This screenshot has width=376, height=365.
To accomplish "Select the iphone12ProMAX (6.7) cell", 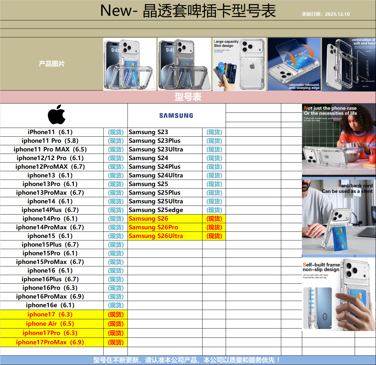I will click(52, 167).
